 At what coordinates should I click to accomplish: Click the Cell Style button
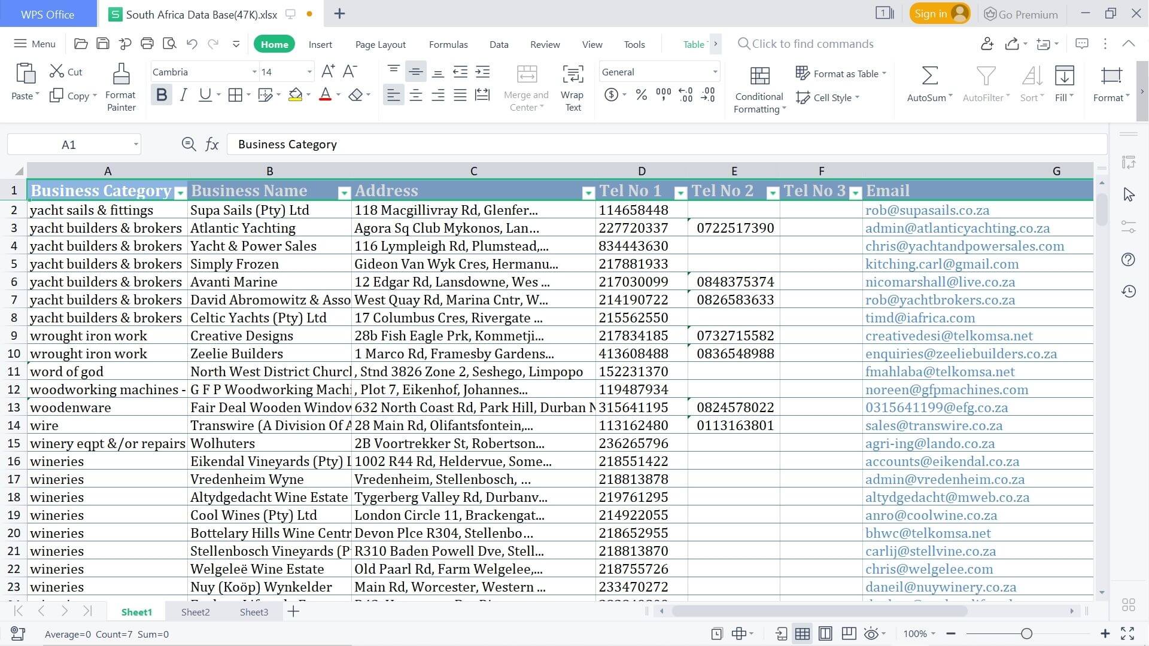[827, 97]
